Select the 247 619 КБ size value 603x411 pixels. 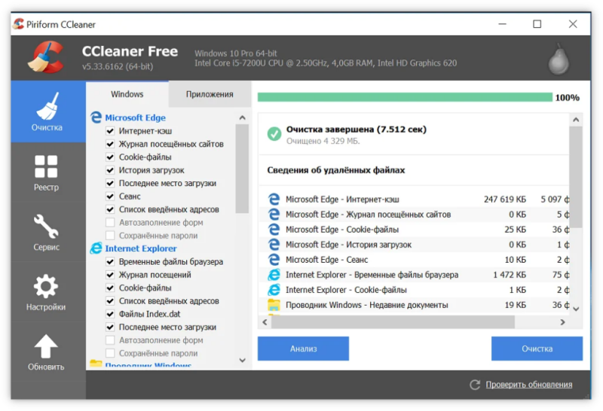click(504, 199)
